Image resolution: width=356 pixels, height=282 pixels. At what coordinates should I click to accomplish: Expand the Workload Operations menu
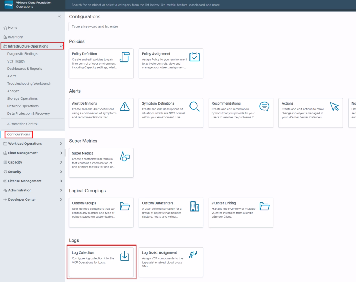[x=61, y=144]
